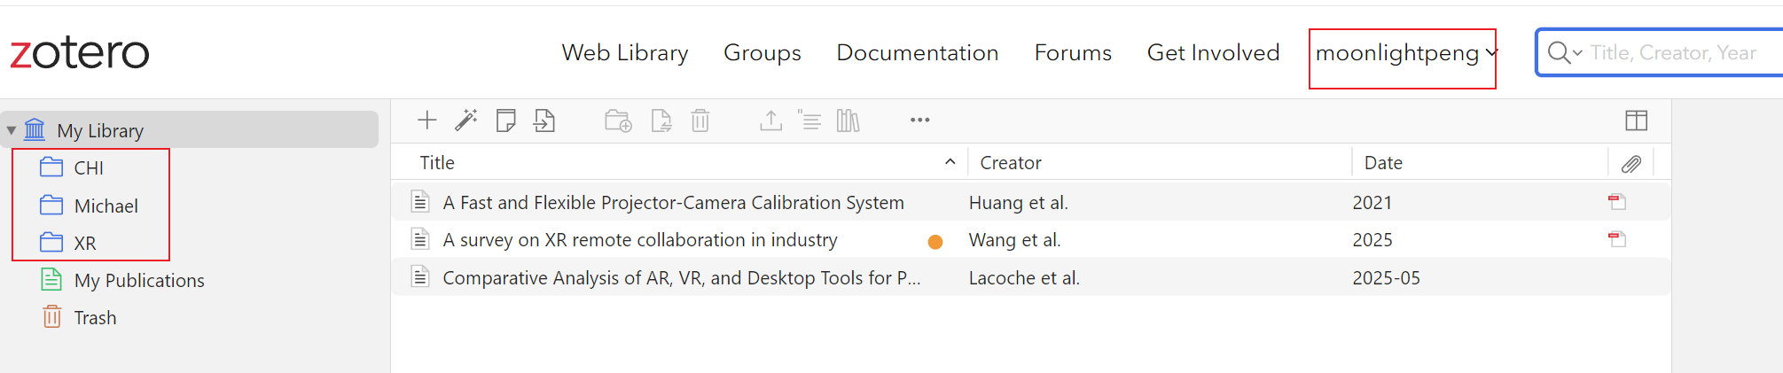Click the document icon of Projector-Camera Calibration row
The width and height of the screenshot is (1783, 373).
pyautogui.click(x=421, y=202)
